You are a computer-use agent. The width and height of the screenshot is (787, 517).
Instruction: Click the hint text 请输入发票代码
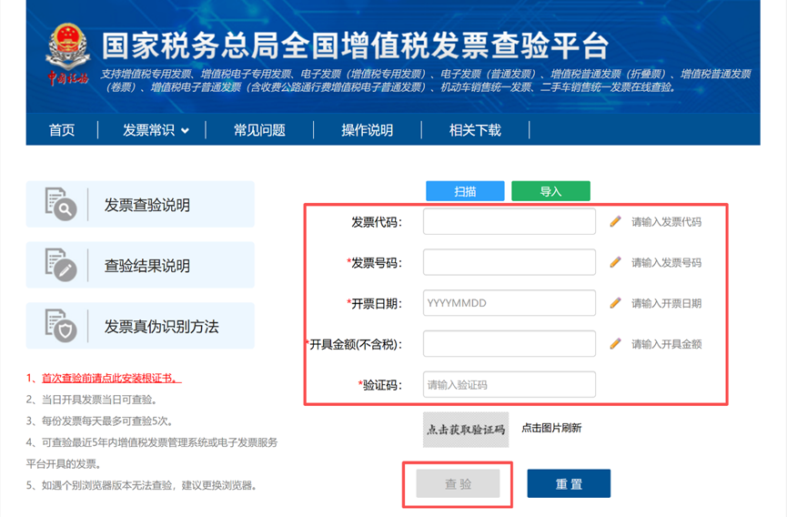click(x=666, y=222)
